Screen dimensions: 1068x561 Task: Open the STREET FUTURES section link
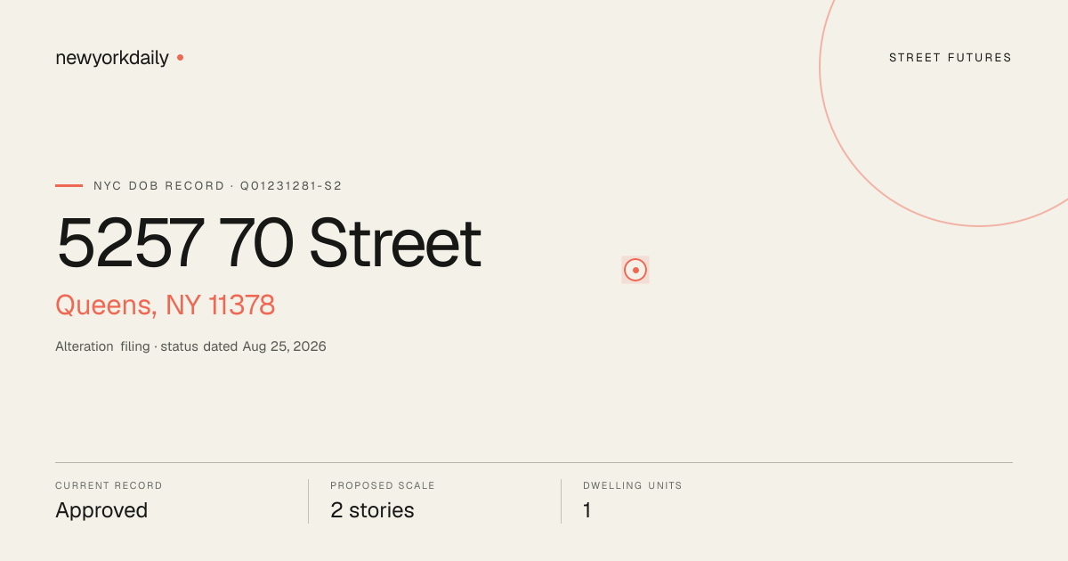tap(951, 58)
